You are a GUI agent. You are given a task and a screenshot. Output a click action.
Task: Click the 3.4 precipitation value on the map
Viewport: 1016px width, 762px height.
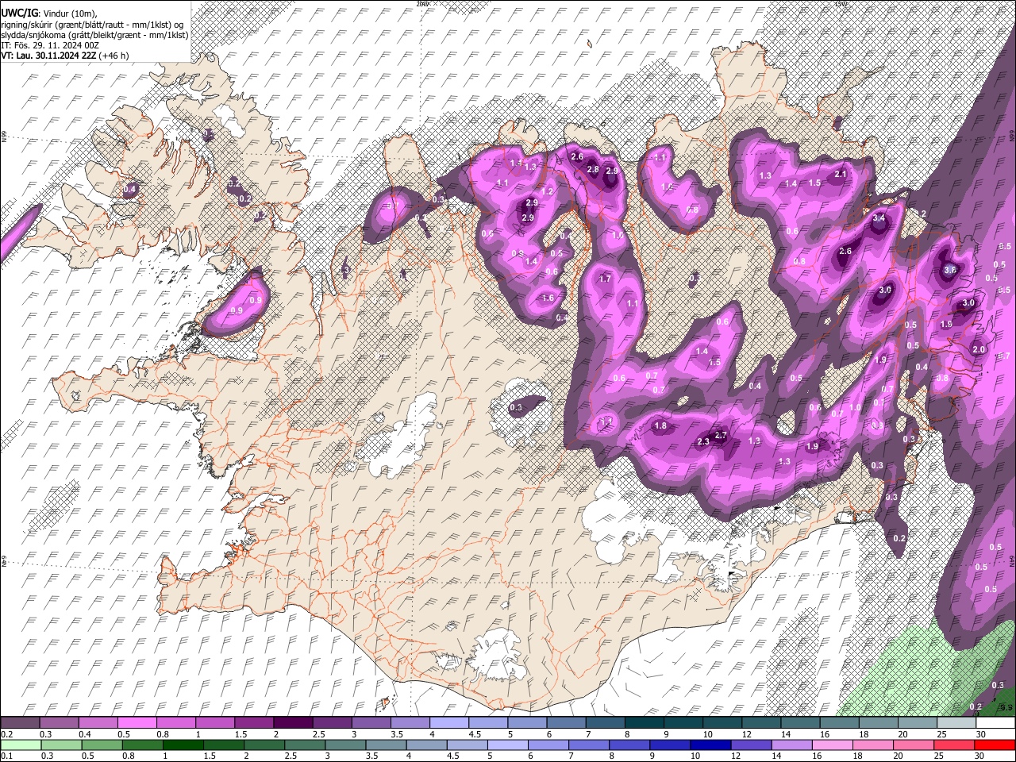point(879,218)
